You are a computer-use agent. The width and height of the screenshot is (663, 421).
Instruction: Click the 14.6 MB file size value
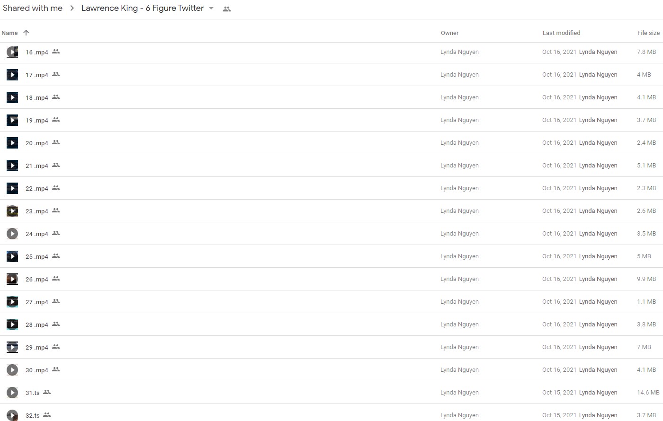click(648, 392)
